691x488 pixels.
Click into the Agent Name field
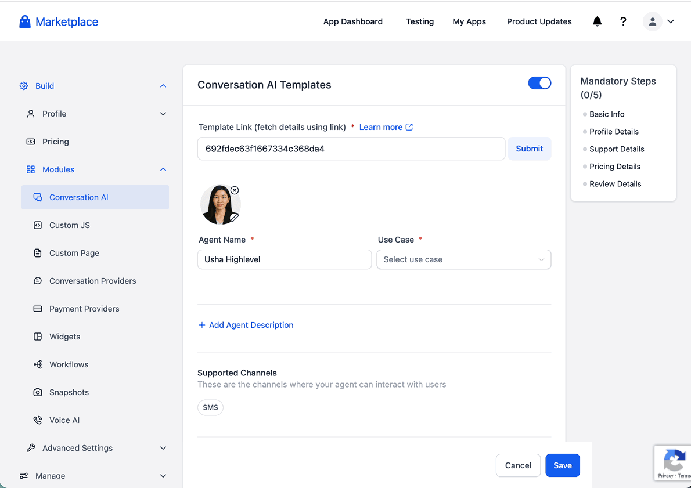[285, 259]
